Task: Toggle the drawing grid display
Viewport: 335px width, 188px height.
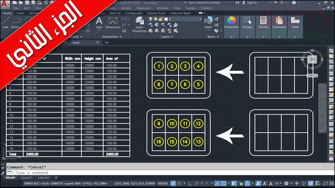Action: point(173,183)
